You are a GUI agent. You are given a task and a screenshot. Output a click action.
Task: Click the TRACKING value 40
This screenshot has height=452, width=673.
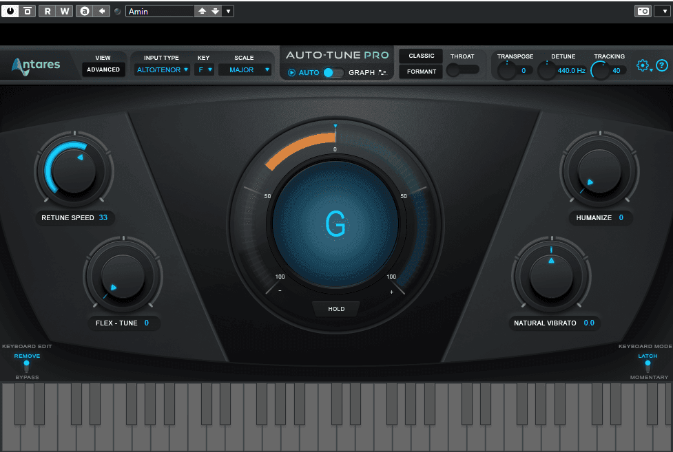click(x=617, y=70)
